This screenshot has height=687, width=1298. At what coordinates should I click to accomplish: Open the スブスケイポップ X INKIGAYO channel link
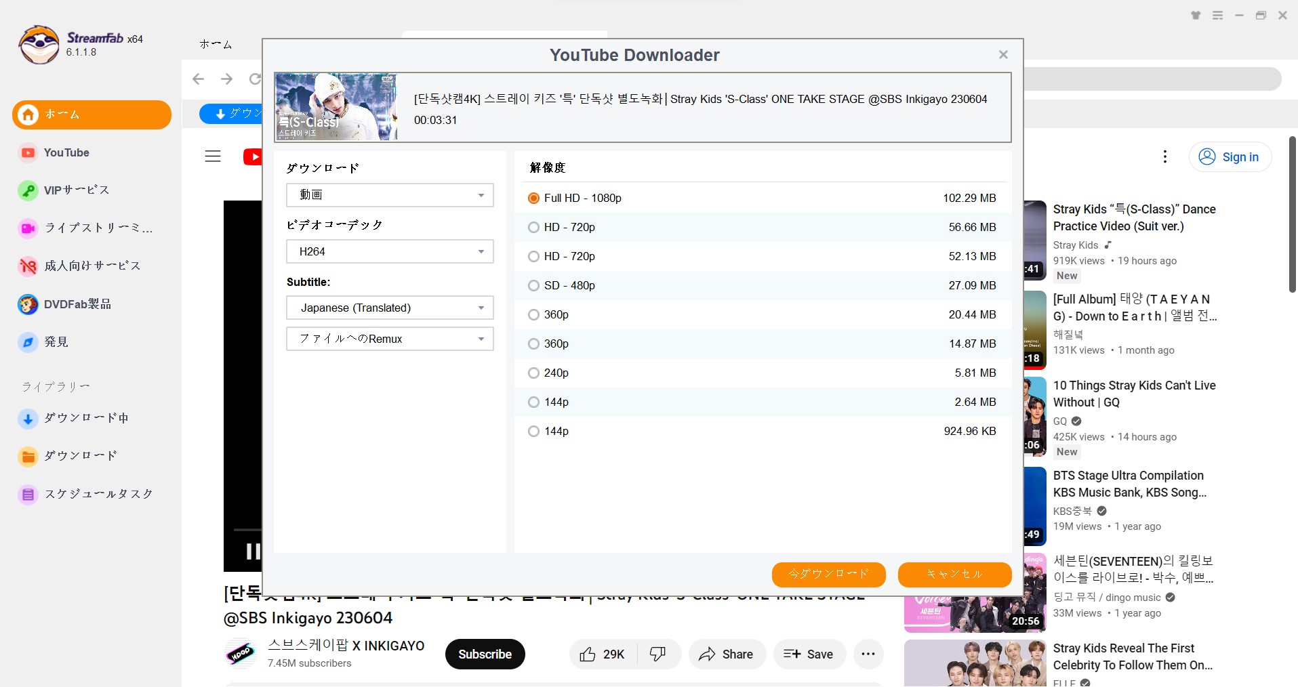coord(346,646)
